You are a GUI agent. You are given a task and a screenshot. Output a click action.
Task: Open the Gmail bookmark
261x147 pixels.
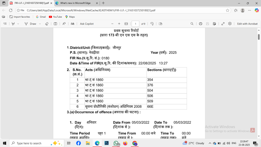pyautogui.click(x=41, y=17)
